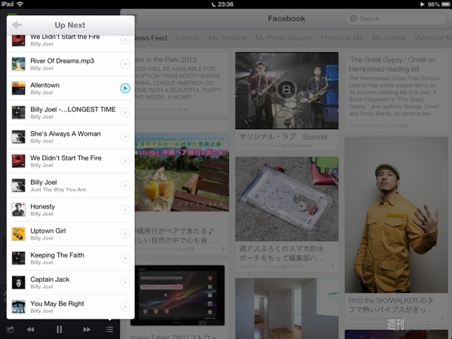452x339 pixels.
Task: Play We Didn't Start The Fire via play icon
Action: pos(125,161)
